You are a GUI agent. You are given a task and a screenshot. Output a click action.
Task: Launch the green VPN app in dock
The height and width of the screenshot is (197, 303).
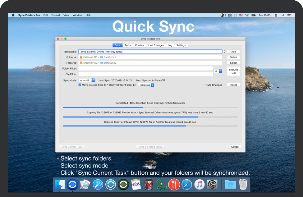click(x=161, y=184)
